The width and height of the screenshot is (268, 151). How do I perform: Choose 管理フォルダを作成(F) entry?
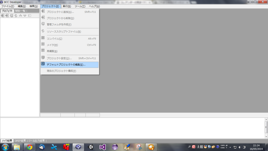(70, 24)
